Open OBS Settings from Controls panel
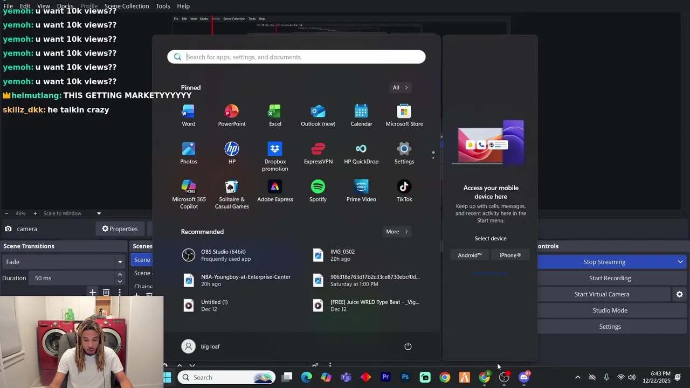The height and width of the screenshot is (388, 690). (610, 327)
